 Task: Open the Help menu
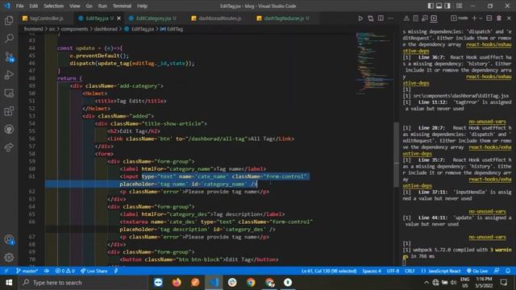point(142,6)
